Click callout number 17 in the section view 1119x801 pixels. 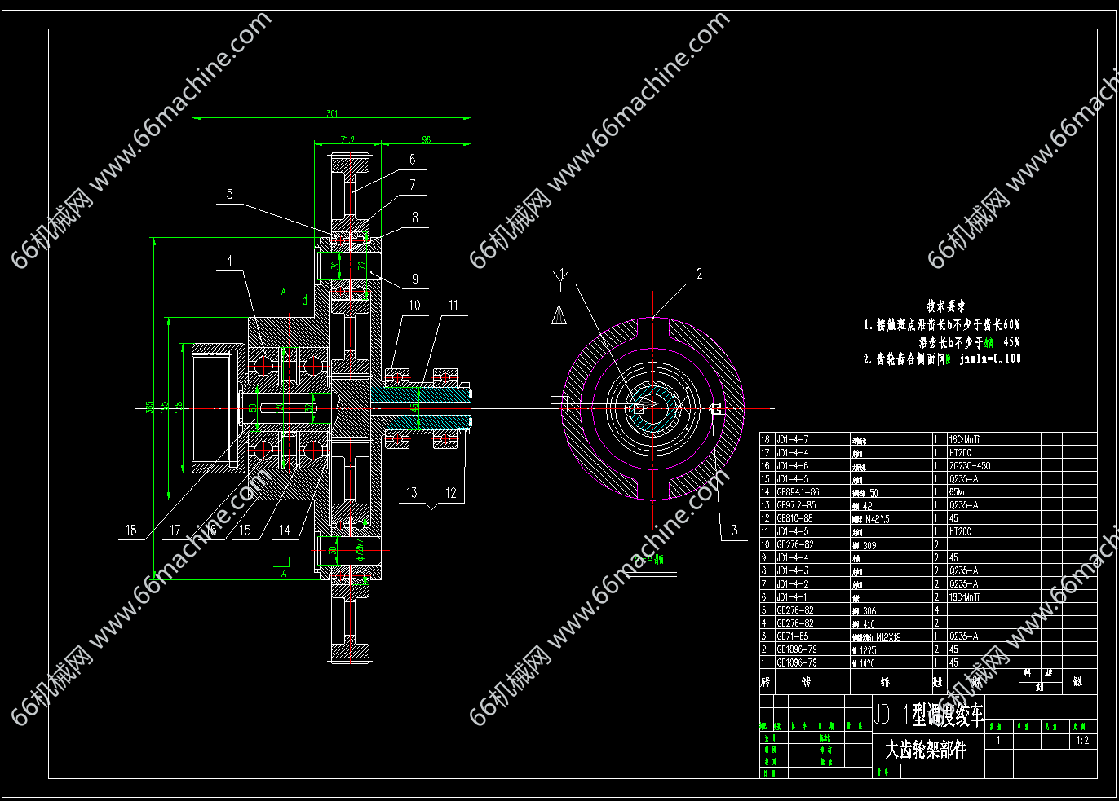175,530
